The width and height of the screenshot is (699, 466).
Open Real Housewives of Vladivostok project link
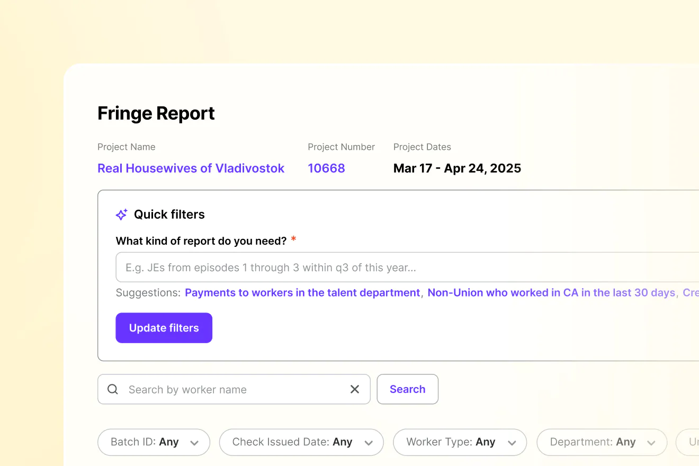point(191,168)
